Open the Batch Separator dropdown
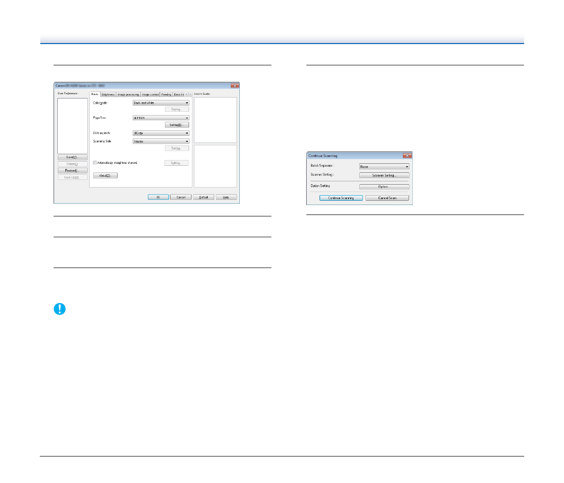 tap(384, 167)
